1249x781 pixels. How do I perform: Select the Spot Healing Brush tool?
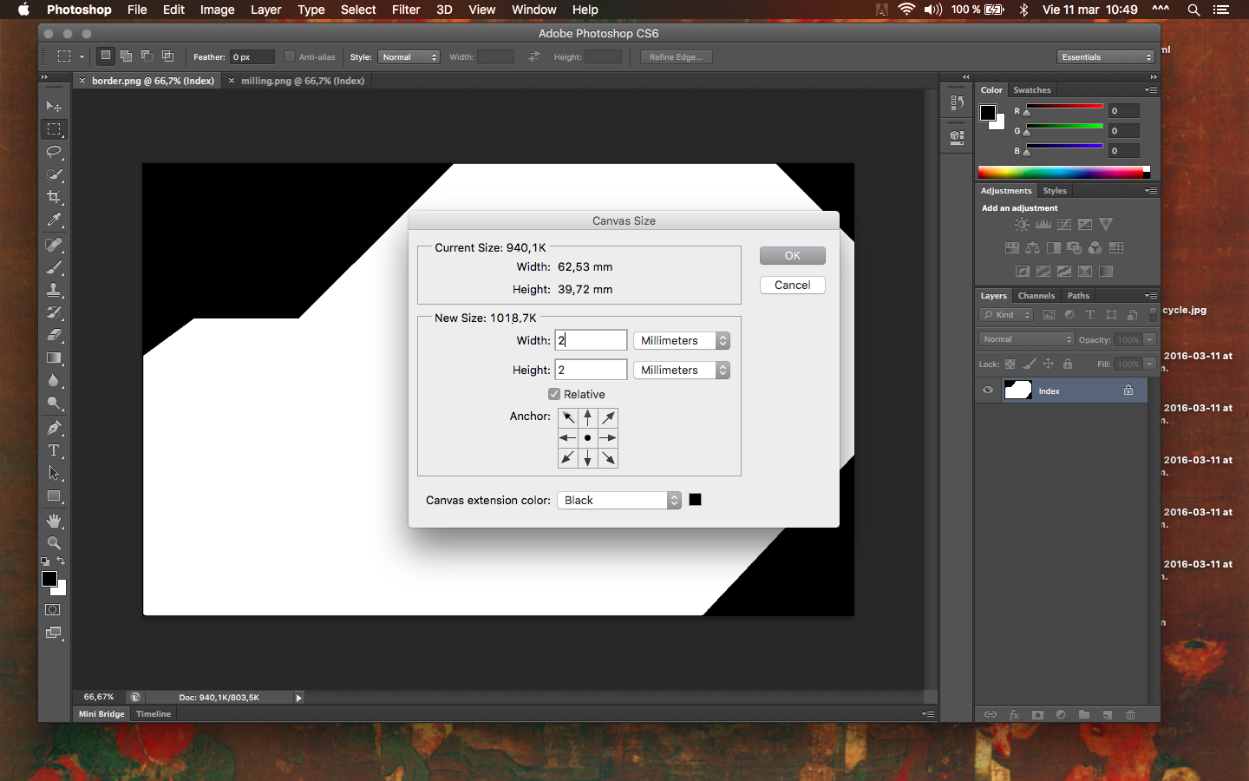click(54, 245)
